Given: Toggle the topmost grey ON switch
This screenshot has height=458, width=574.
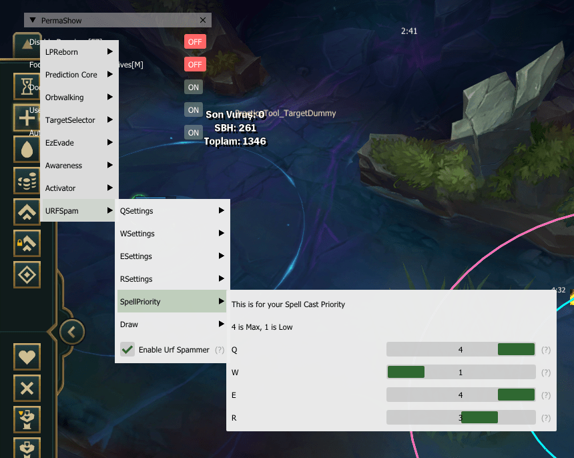Looking at the screenshot, I should coord(194,87).
